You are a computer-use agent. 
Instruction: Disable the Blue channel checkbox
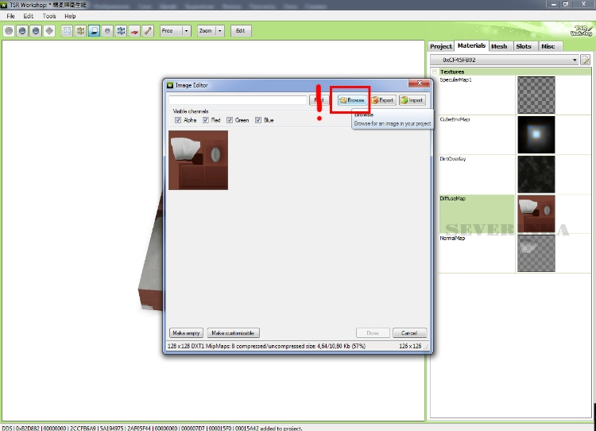[258, 120]
